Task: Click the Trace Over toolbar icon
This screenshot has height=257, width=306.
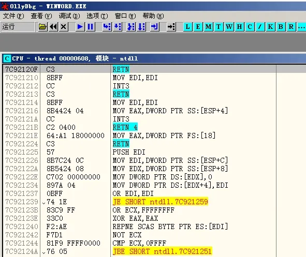Action: pyautogui.click(x=141, y=27)
